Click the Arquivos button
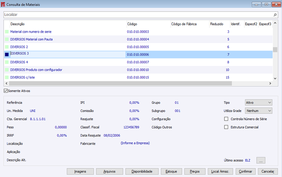282x177 pixels. (x=109, y=171)
